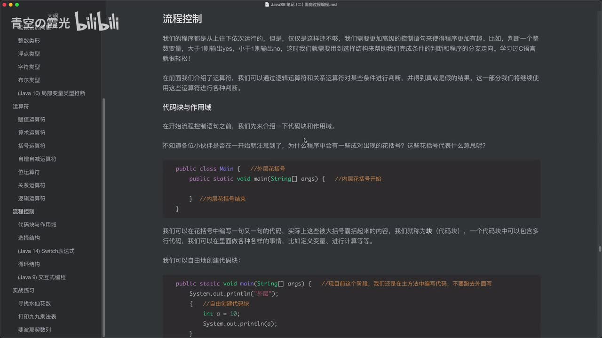Select 斐波那契数列 outline entry
The width and height of the screenshot is (602, 338).
point(34,330)
